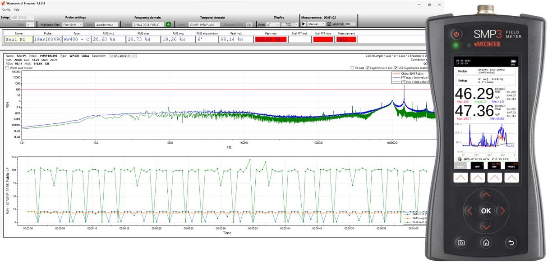
Task: Toggle the Append switch
Action: coord(350,24)
